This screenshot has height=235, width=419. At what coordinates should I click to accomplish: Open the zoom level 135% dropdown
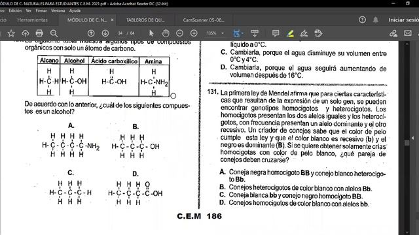tap(215, 33)
